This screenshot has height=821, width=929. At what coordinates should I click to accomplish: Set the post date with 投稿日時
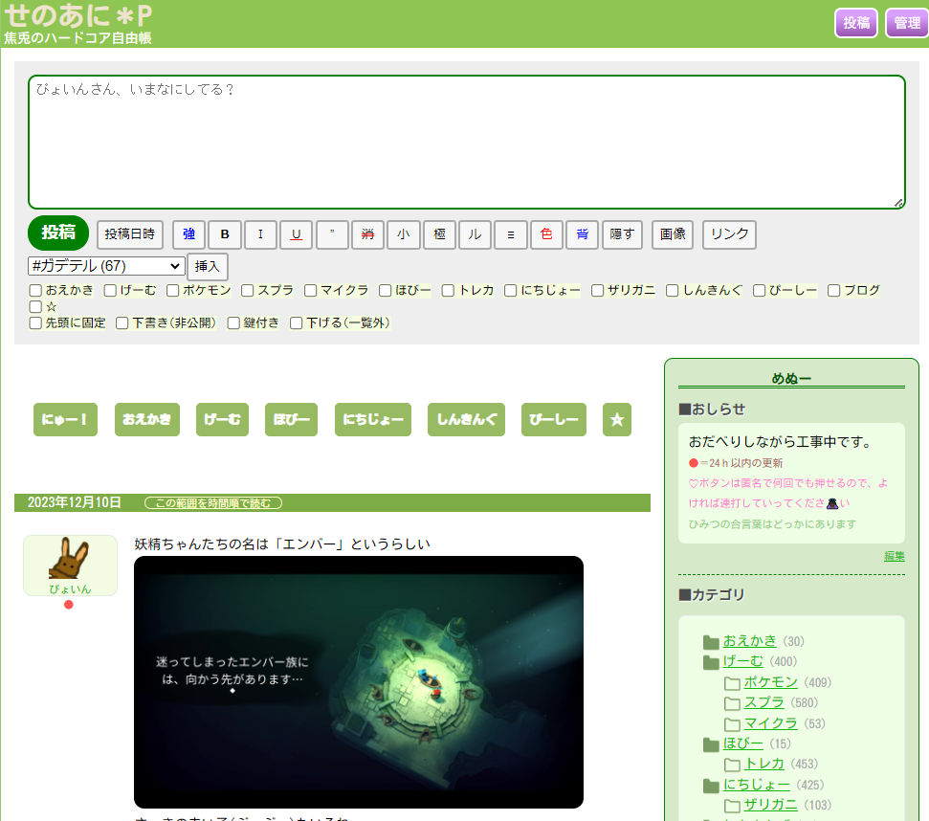pos(130,234)
